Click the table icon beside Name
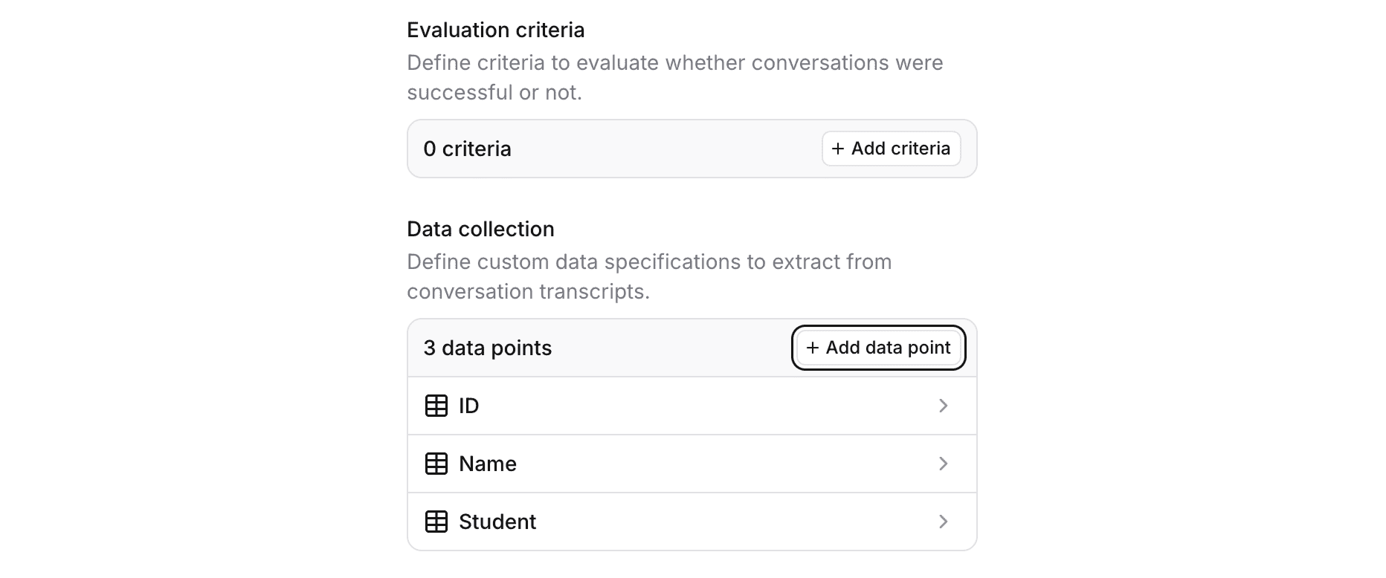This screenshot has width=1386, height=578. (436, 464)
